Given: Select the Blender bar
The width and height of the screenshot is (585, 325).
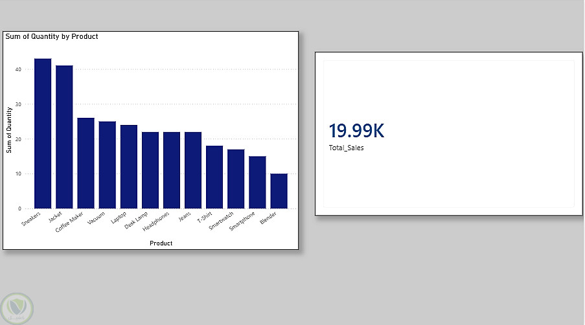Looking at the screenshot, I should 279,191.
